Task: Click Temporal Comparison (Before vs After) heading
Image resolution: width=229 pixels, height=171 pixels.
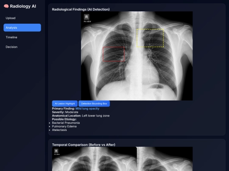Action: 84,145
